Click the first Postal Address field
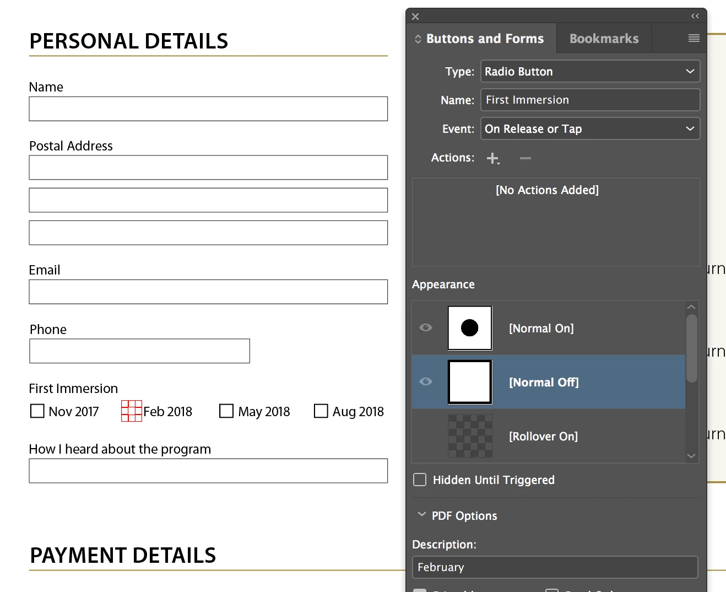The width and height of the screenshot is (726, 592). tap(208, 168)
